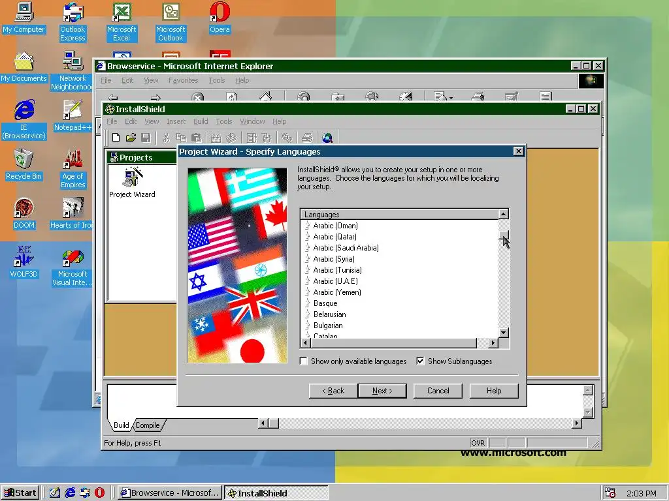Open the Windows Start menu
The height and width of the screenshot is (501, 669).
click(x=20, y=493)
